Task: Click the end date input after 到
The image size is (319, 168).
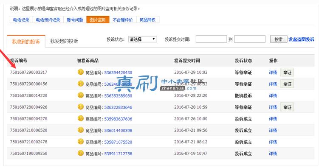Action: coord(250,39)
